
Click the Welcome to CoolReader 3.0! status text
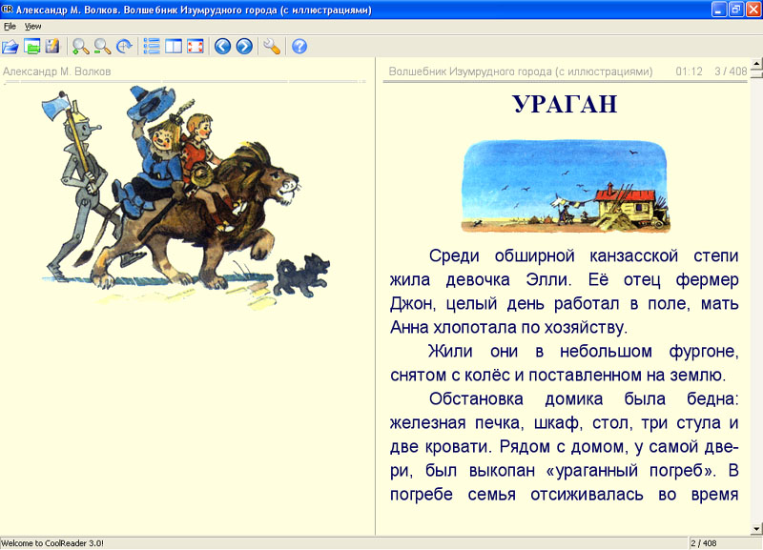point(52,543)
